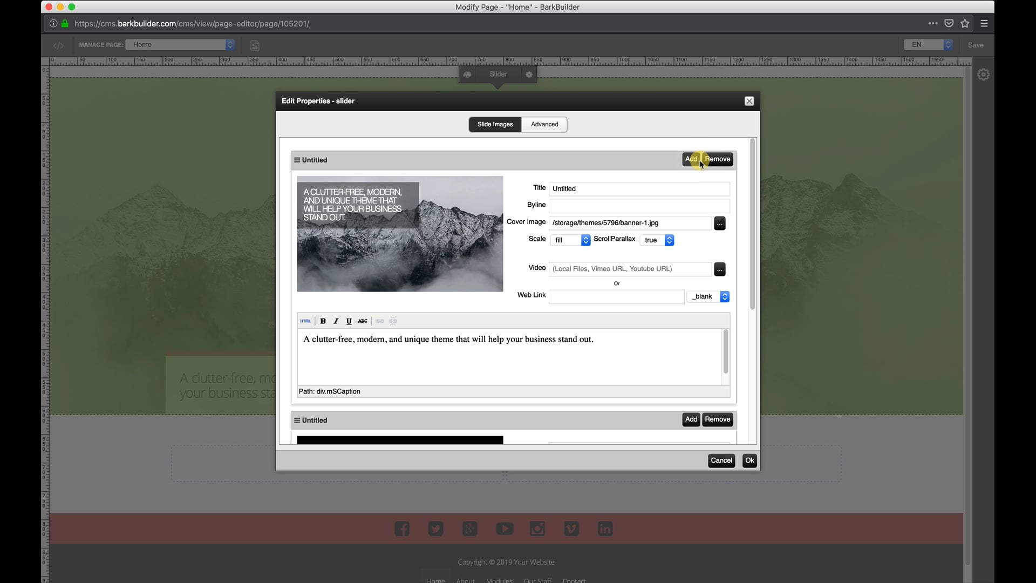Switch to Slide Images tab
Image resolution: width=1036 pixels, height=583 pixels.
(495, 125)
